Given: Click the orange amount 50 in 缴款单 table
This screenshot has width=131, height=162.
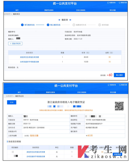Looking at the screenshot, I should point(110,57).
